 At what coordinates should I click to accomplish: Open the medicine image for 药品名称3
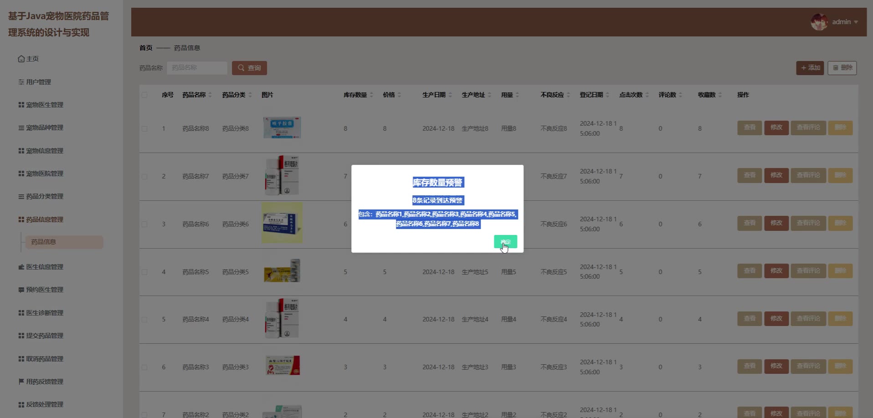pyautogui.click(x=282, y=366)
